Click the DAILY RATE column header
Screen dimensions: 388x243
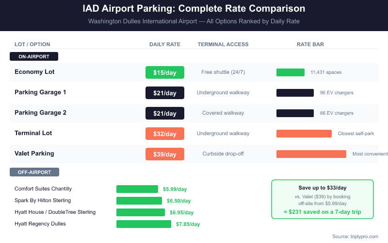pyautogui.click(x=164, y=44)
